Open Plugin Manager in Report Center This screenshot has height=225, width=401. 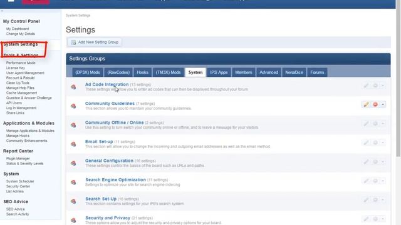[x=18, y=159]
